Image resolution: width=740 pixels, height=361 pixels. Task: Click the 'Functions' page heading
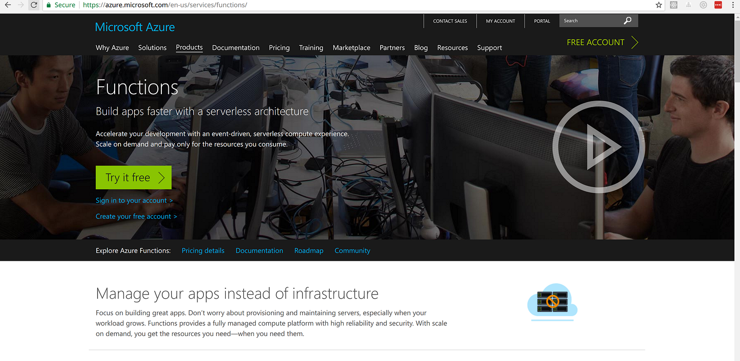pos(137,87)
